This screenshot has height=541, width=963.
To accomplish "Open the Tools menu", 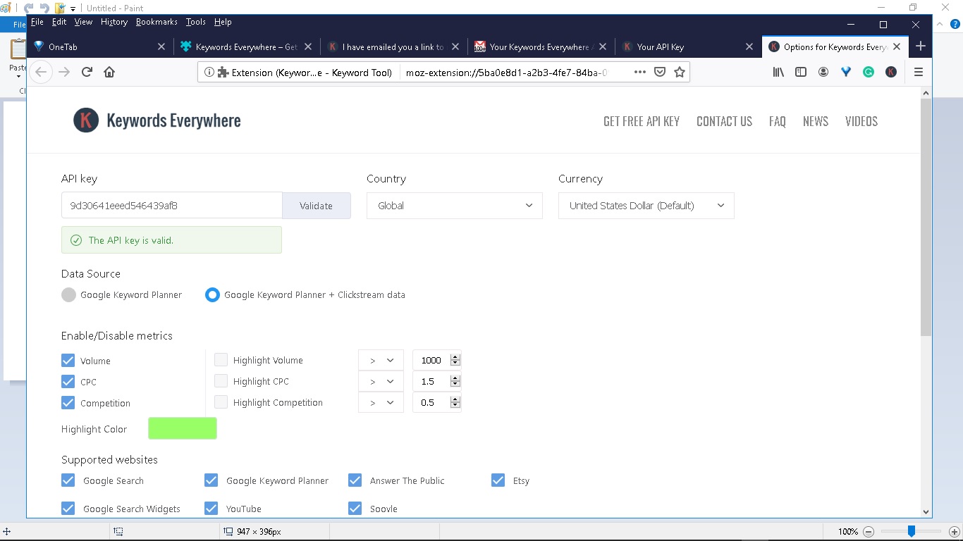I will [x=196, y=22].
